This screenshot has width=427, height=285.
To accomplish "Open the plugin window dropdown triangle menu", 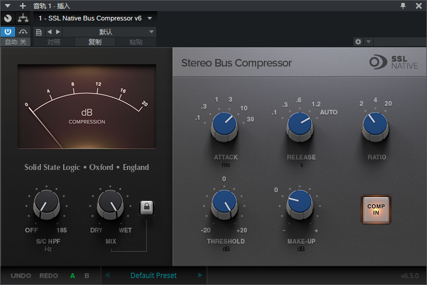I will coord(8,5).
